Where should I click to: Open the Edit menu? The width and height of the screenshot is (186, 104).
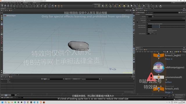(4, 3)
